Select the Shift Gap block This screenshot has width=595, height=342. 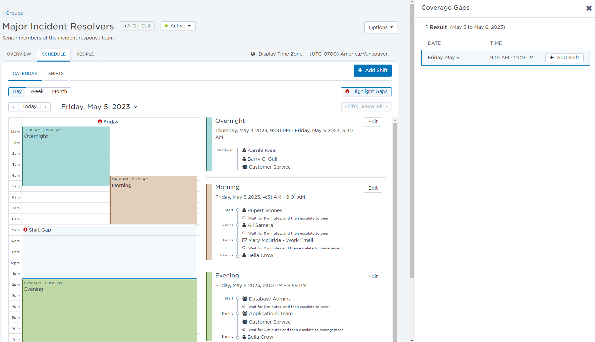(x=109, y=252)
